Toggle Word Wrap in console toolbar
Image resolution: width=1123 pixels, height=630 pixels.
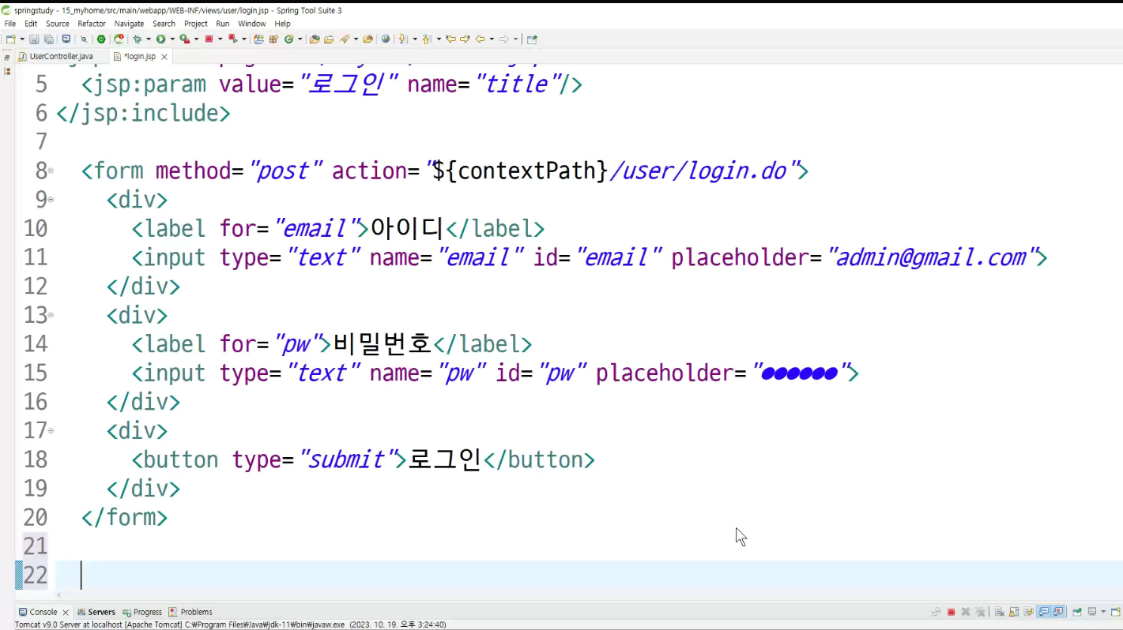pyautogui.click(x=1029, y=612)
